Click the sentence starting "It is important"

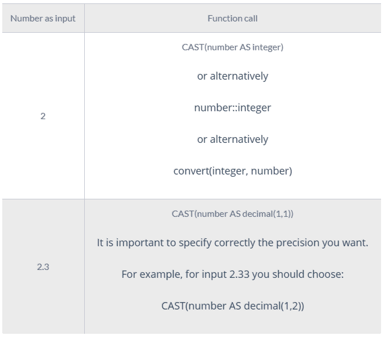(x=232, y=243)
